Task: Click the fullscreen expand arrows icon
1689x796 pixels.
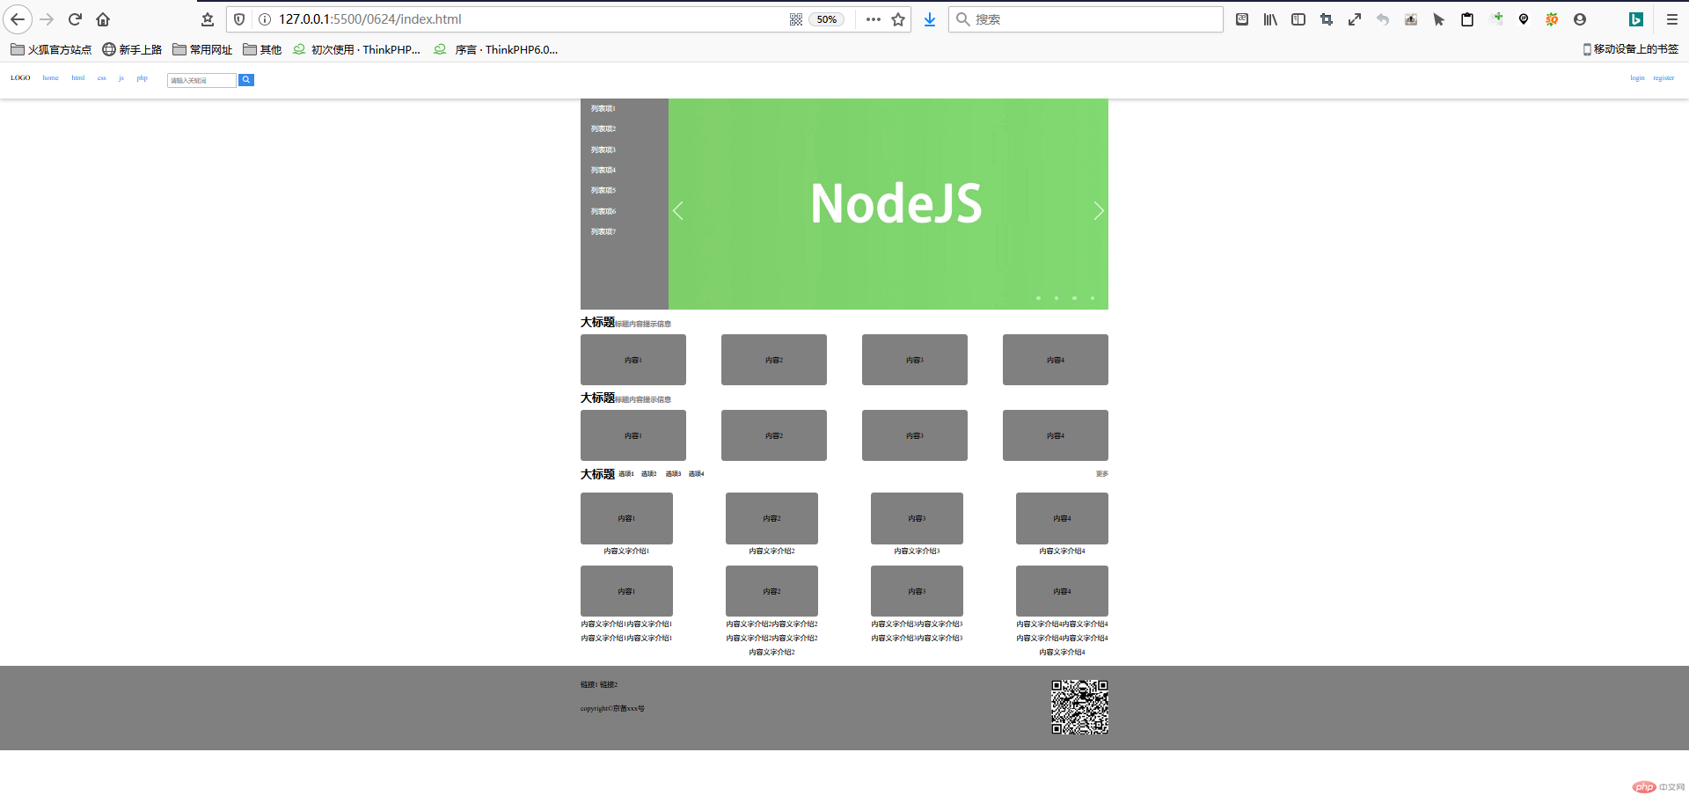Action: pos(1355,19)
